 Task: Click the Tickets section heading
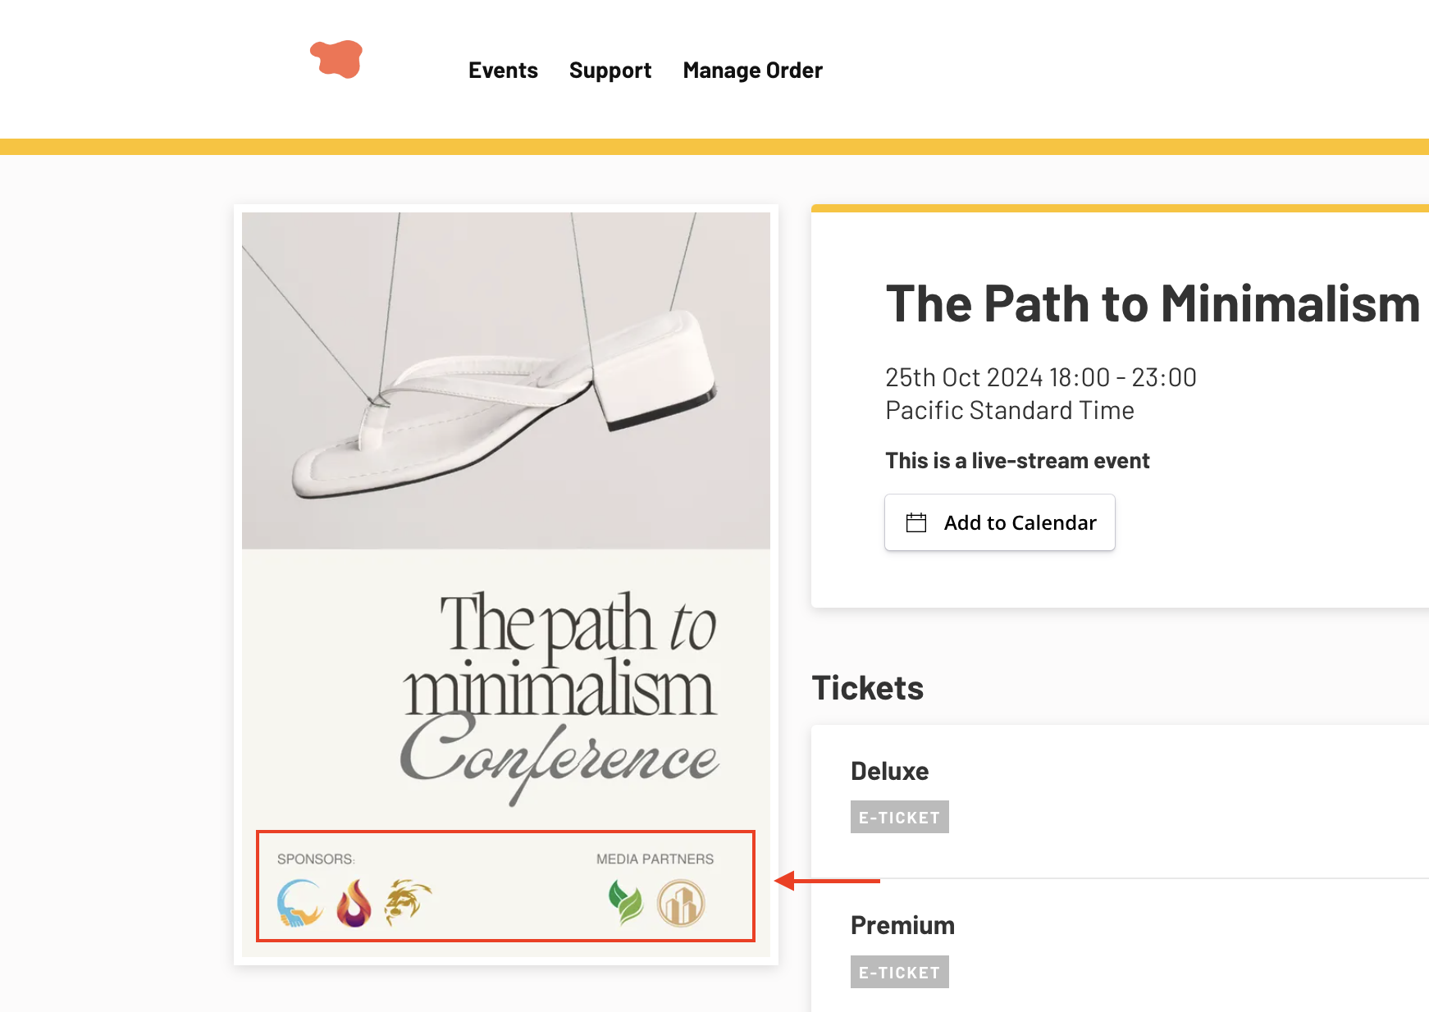867,688
